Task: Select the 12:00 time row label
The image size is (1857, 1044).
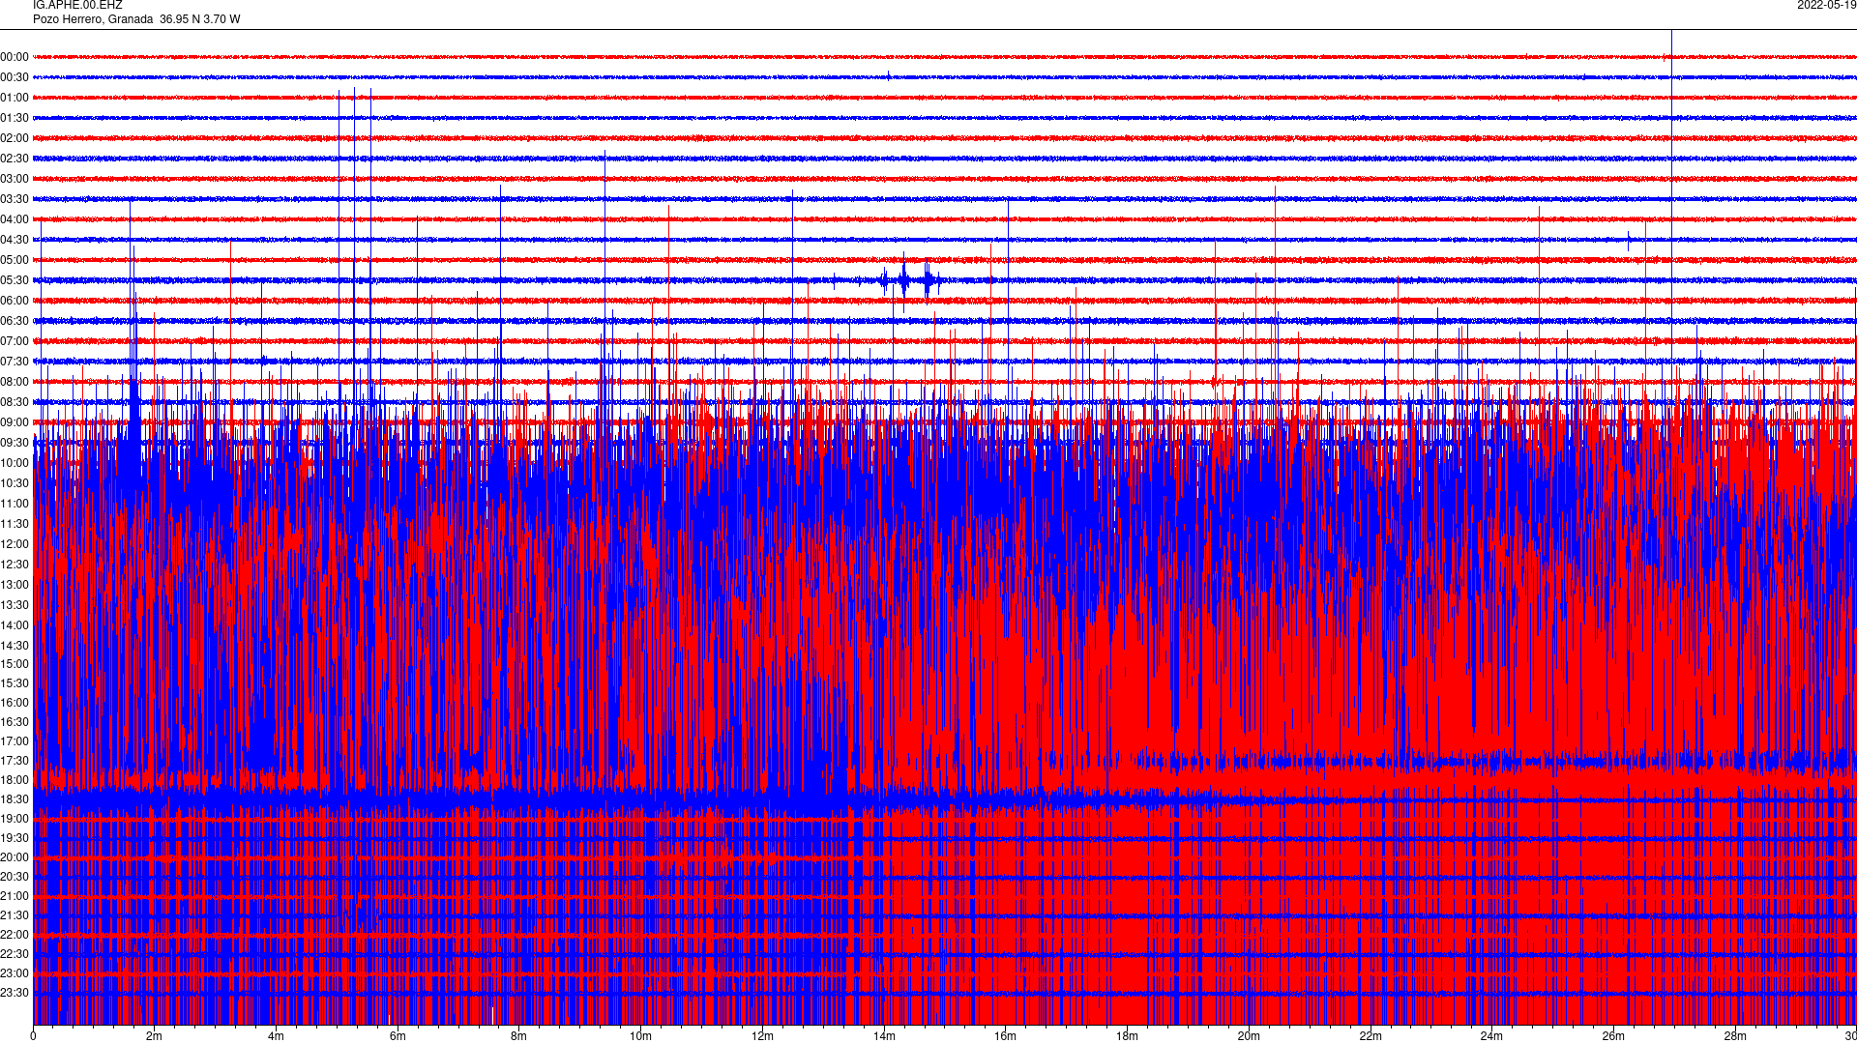Action: tap(15, 544)
